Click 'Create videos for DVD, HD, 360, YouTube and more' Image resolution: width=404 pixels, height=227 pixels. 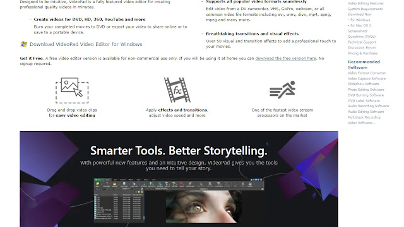pos(90,20)
